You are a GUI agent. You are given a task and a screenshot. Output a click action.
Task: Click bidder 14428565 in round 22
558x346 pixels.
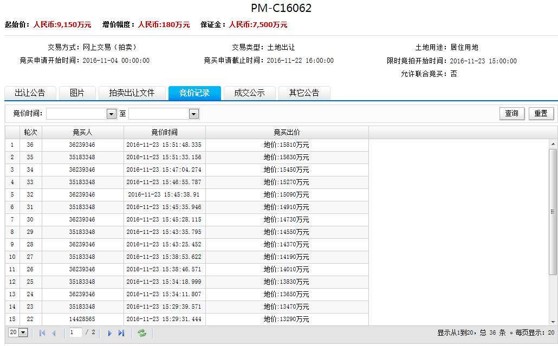82,319
